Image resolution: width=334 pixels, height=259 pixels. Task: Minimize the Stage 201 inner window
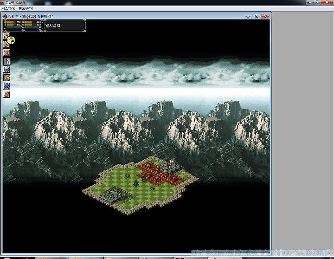[248, 16]
